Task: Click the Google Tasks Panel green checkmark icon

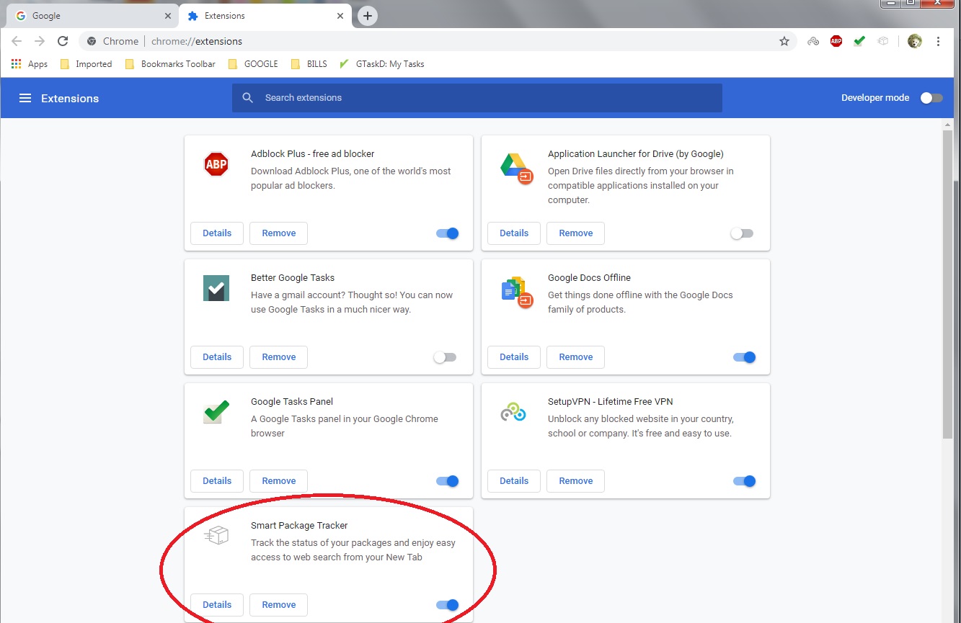Action: pos(216,412)
